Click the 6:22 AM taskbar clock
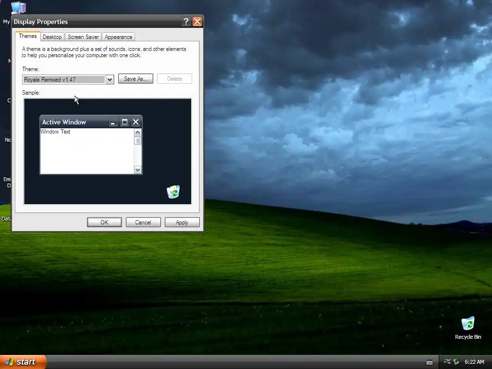 click(474, 362)
